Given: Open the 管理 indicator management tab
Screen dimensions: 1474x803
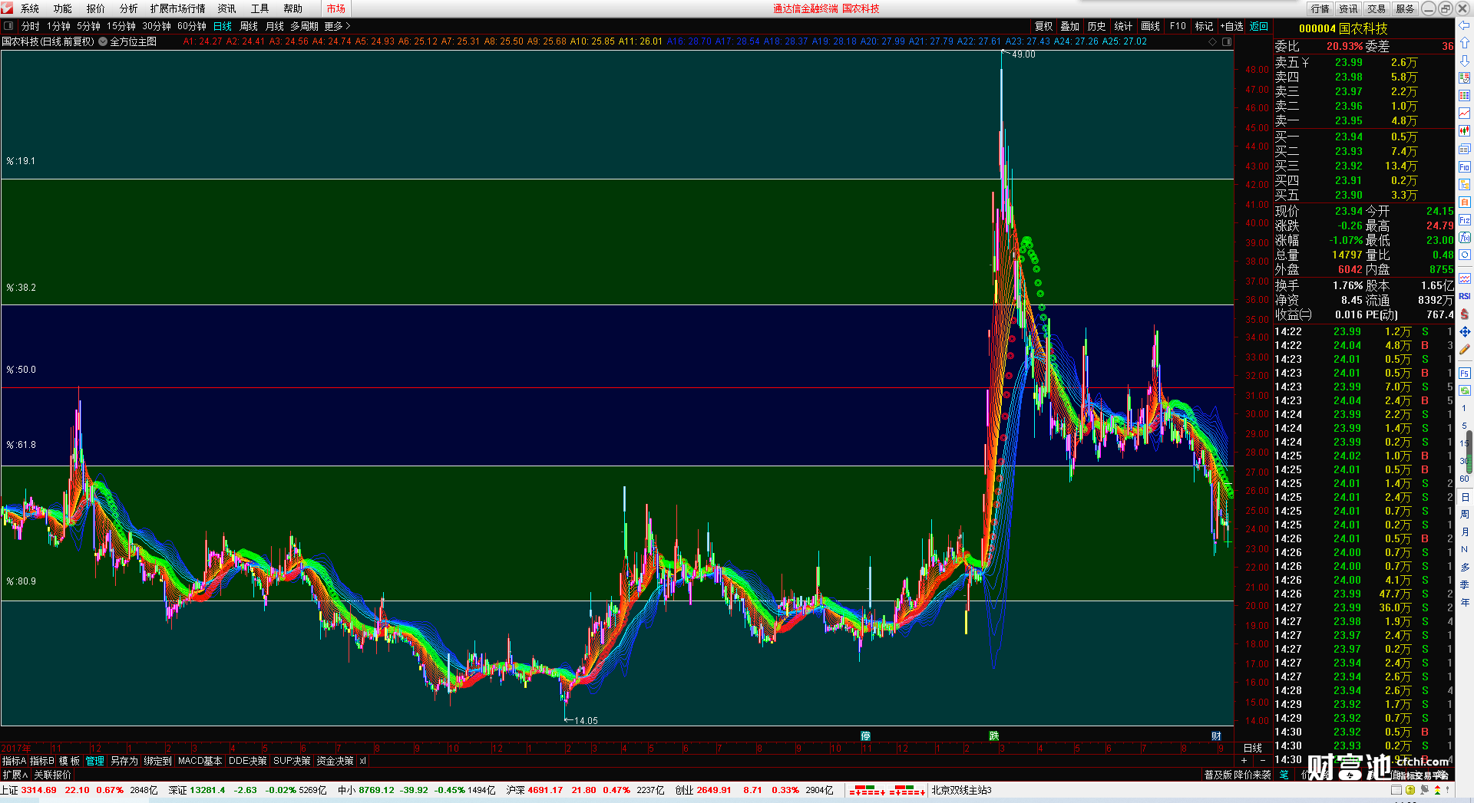Looking at the screenshot, I should tap(94, 761).
